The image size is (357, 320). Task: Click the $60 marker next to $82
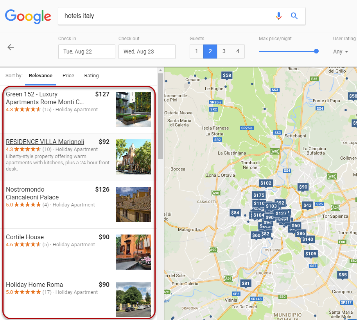[256, 235]
